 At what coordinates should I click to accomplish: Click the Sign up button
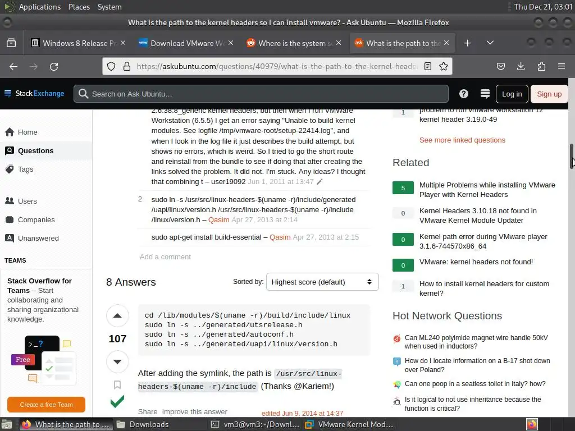point(549,94)
